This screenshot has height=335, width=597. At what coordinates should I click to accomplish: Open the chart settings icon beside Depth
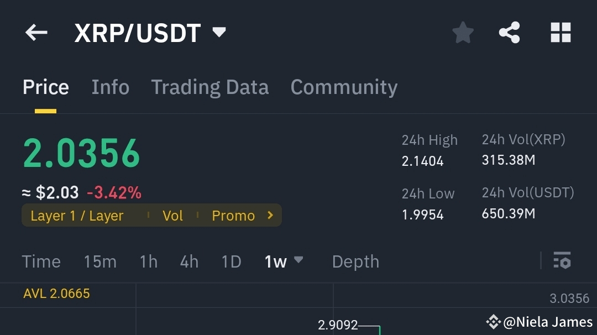[x=561, y=261]
